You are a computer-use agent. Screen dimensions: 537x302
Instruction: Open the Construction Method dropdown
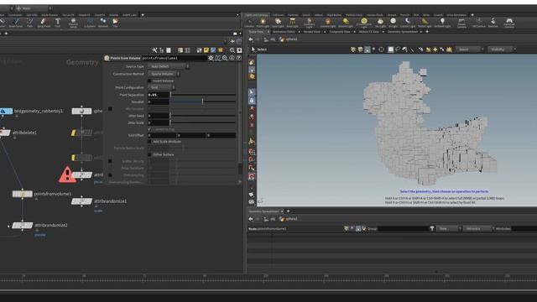[x=164, y=74]
